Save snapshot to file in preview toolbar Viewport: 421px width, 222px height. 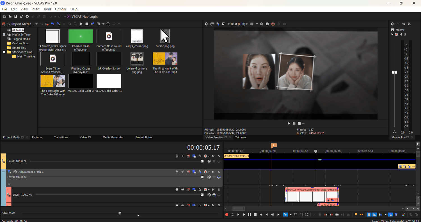click(267, 24)
